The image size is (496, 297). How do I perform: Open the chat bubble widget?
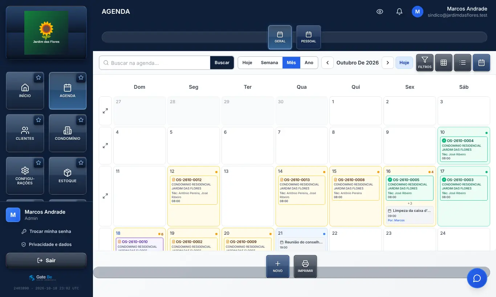point(477,278)
